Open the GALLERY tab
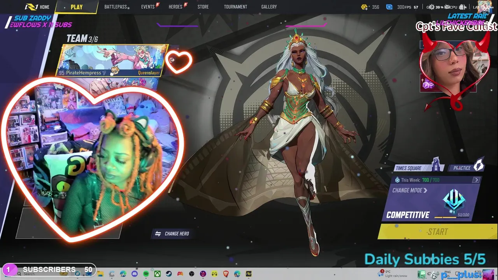 269,7
